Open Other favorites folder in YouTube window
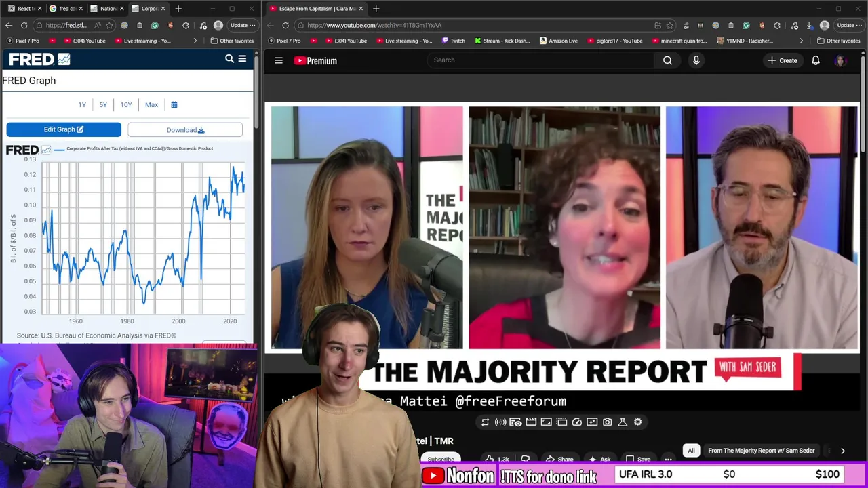This screenshot has height=488, width=868. [x=838, y=41]
